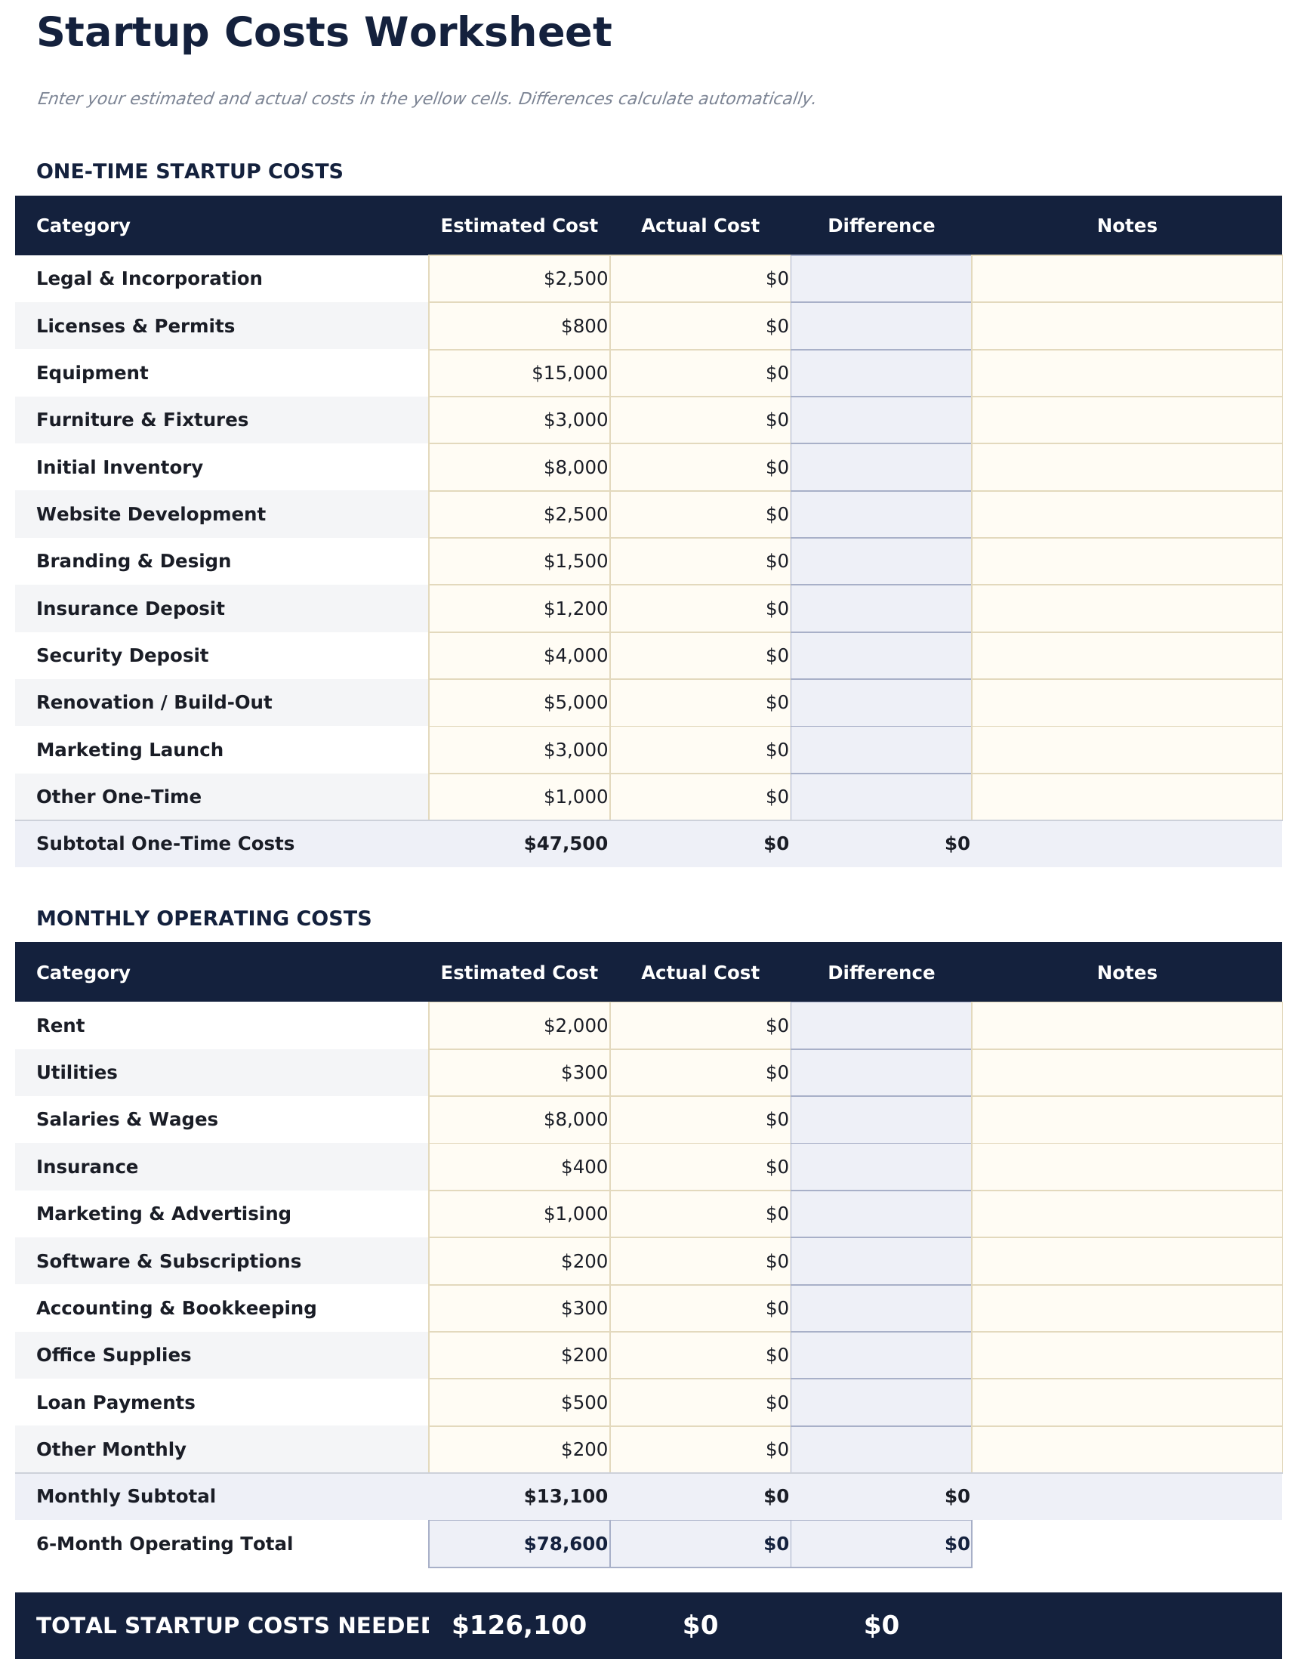Click the Security Deposit actual cost cell

point(698,655)
